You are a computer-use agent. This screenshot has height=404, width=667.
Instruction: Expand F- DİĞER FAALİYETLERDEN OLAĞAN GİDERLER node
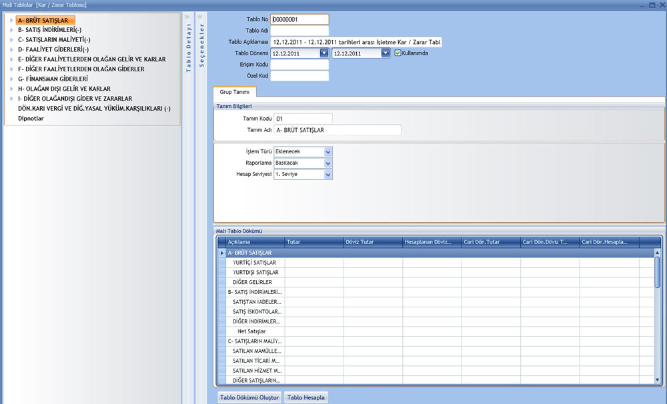[11, 69]
